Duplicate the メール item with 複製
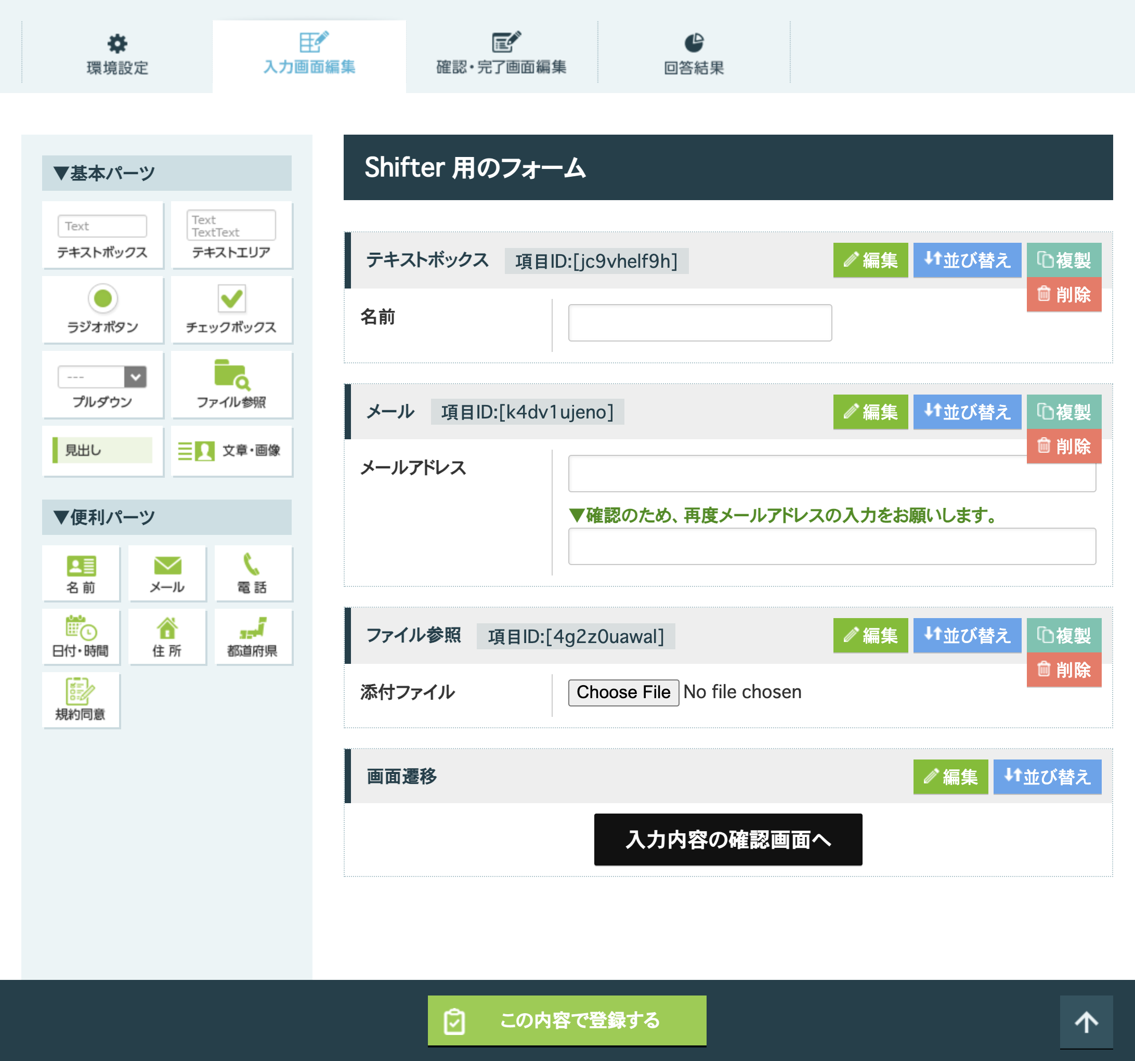Screen dimensions: 1135x1061 (1064, 412)
